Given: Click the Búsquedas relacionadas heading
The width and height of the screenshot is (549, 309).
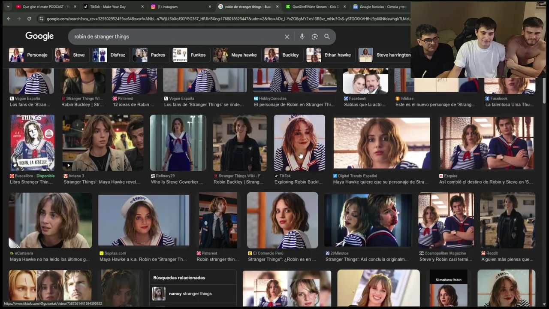Looking at the screenshot, I should 179,278.
